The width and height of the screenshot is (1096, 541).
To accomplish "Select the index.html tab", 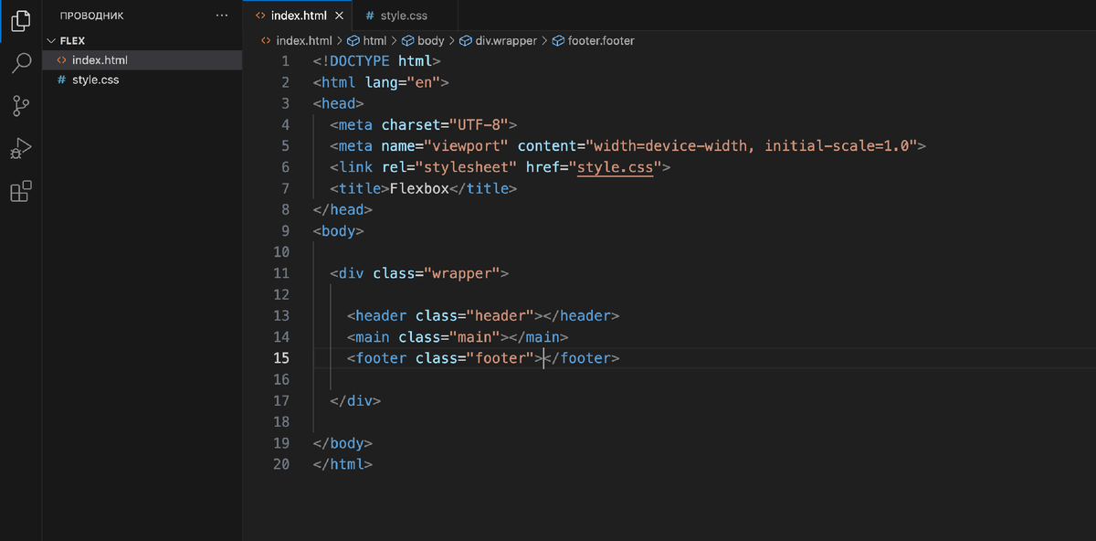I will (x=297, y=16).
